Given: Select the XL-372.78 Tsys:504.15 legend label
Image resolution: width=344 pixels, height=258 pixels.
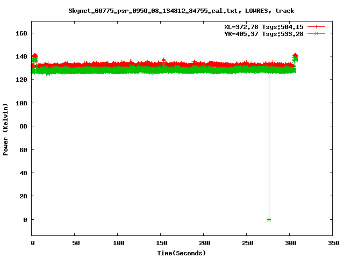Looking at the screenshot, I should click(x=264, y=27).
